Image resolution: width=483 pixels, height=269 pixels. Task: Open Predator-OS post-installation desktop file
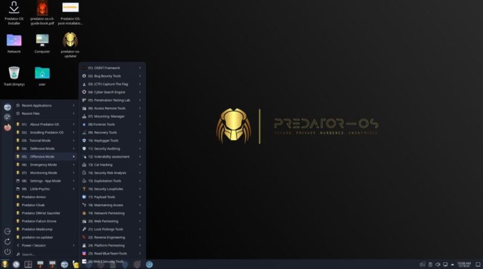click(71, 13)
